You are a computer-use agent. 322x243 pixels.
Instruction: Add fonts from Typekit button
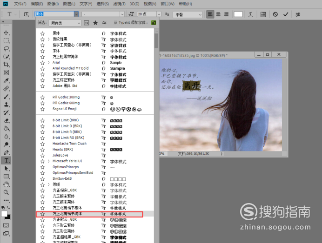(x=154, y=23)
